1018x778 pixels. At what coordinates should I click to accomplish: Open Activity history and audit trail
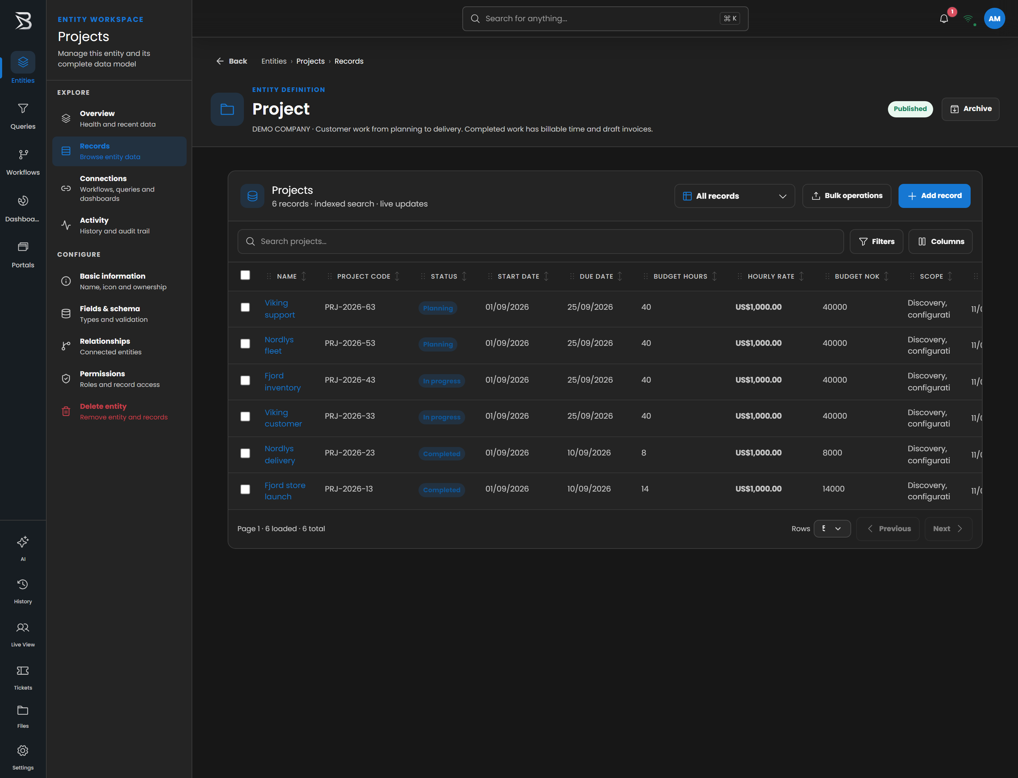coord(119,225)
